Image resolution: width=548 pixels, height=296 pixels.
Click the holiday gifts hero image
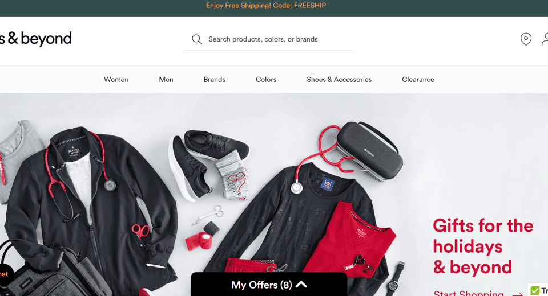point(217,195)
